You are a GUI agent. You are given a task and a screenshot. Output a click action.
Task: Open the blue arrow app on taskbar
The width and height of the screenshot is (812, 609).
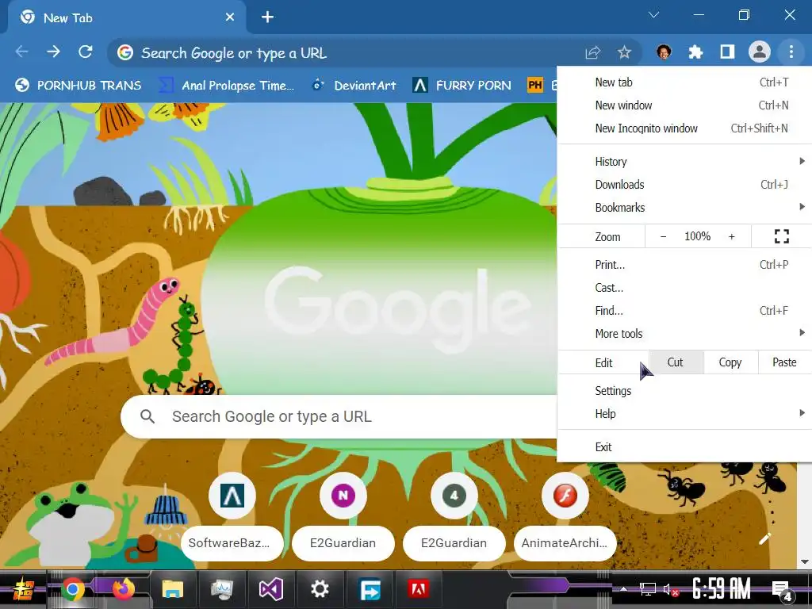[370, 589]
